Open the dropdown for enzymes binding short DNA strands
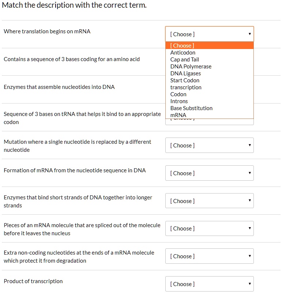The image size is (282, 293). tap(209, 201)
